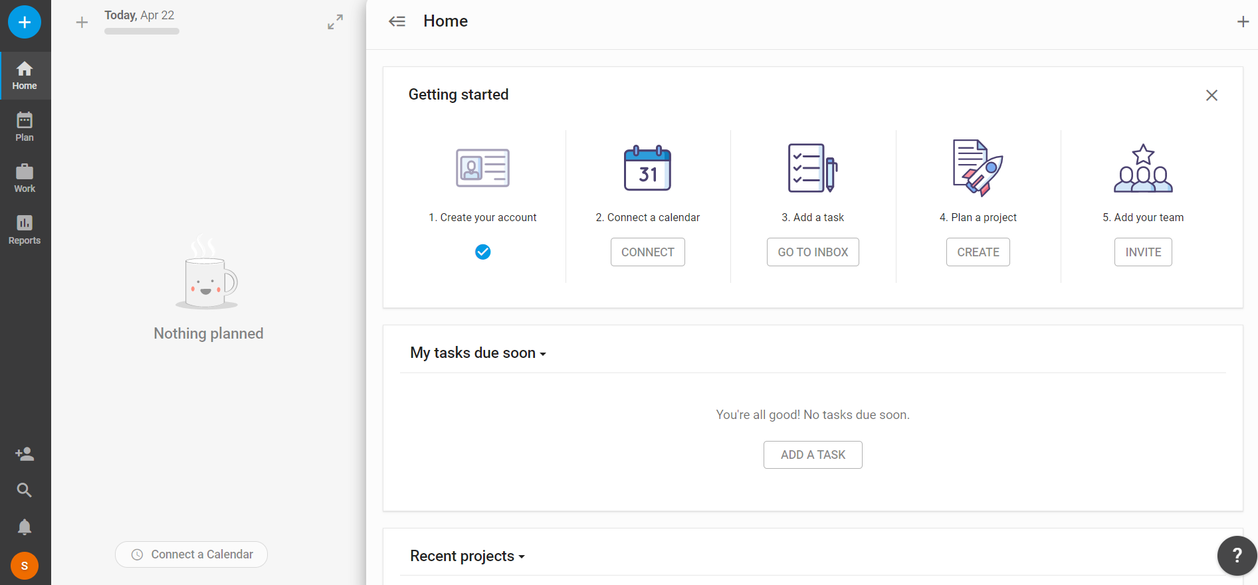Open the Work section in sidebar

coord(25,178)
